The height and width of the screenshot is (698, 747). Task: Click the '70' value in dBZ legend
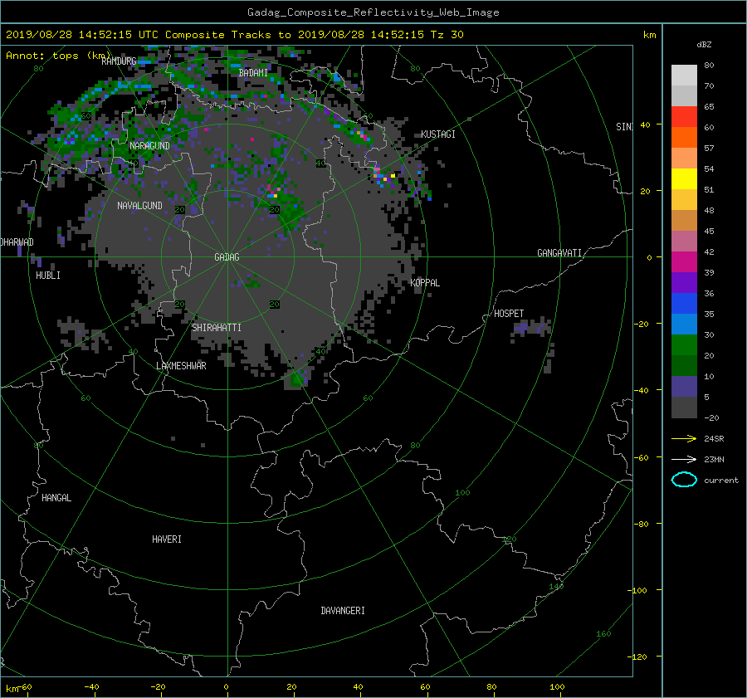coord(709,85)
